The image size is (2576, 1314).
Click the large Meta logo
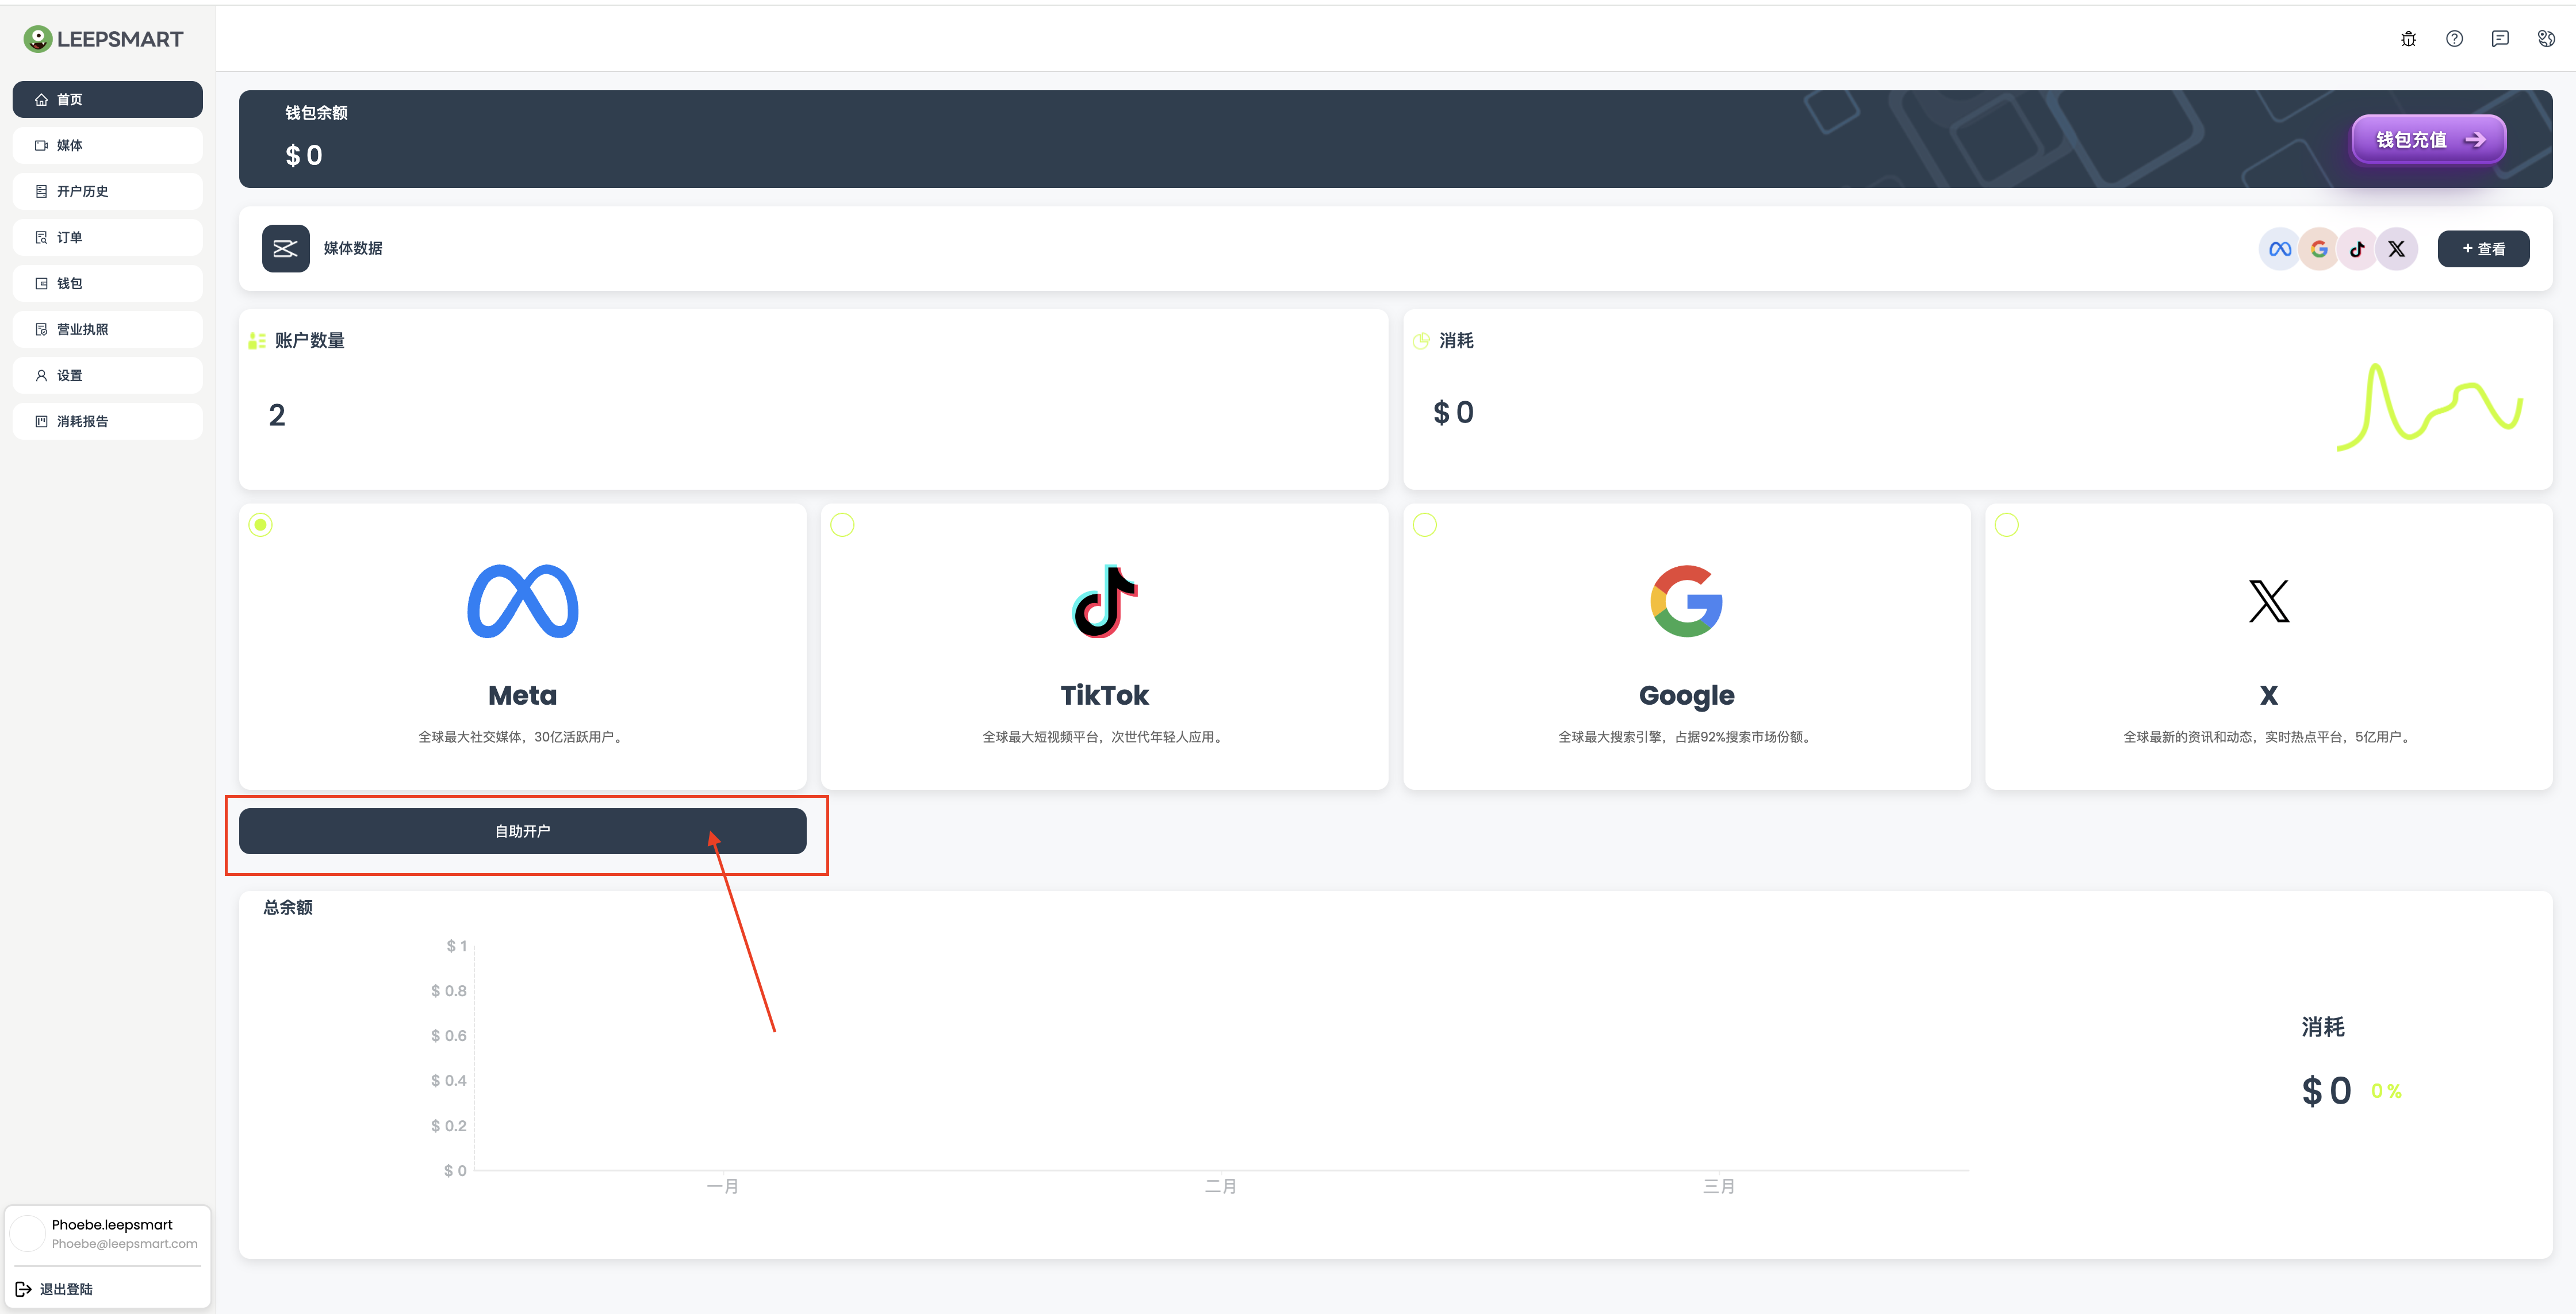(x=523, y=601)
